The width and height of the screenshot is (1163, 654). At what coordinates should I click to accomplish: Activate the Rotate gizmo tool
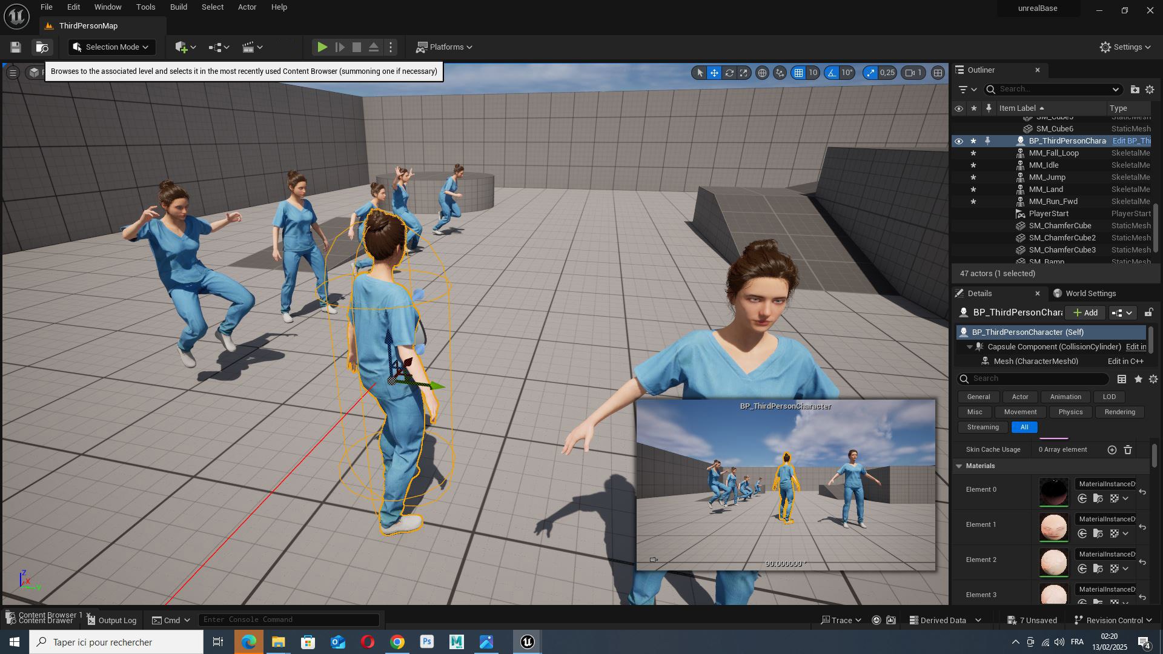[x=729, y=73]
